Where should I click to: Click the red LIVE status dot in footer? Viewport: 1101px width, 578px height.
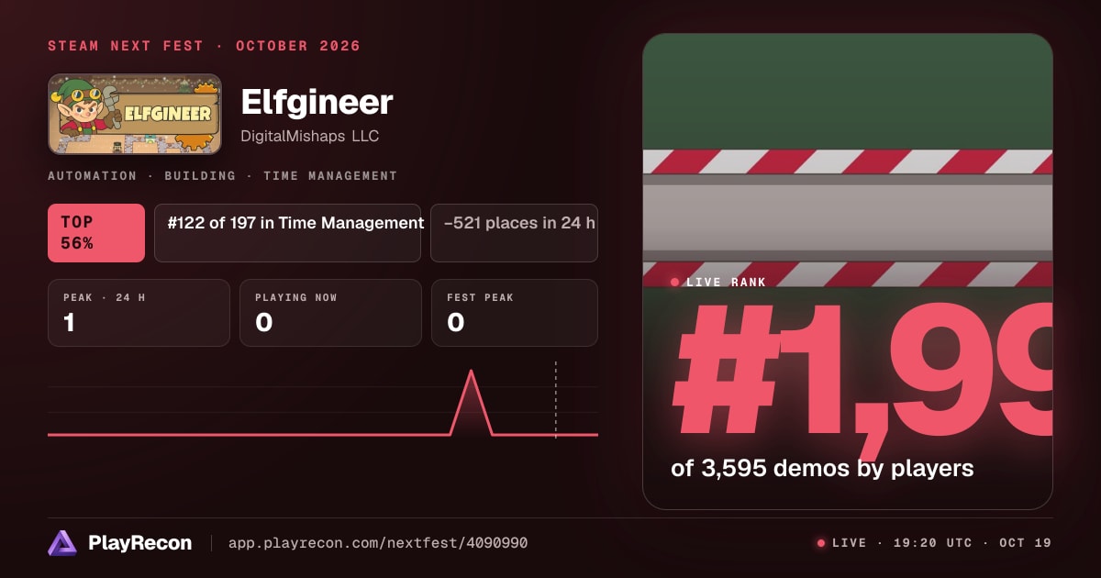coord(821,543)
